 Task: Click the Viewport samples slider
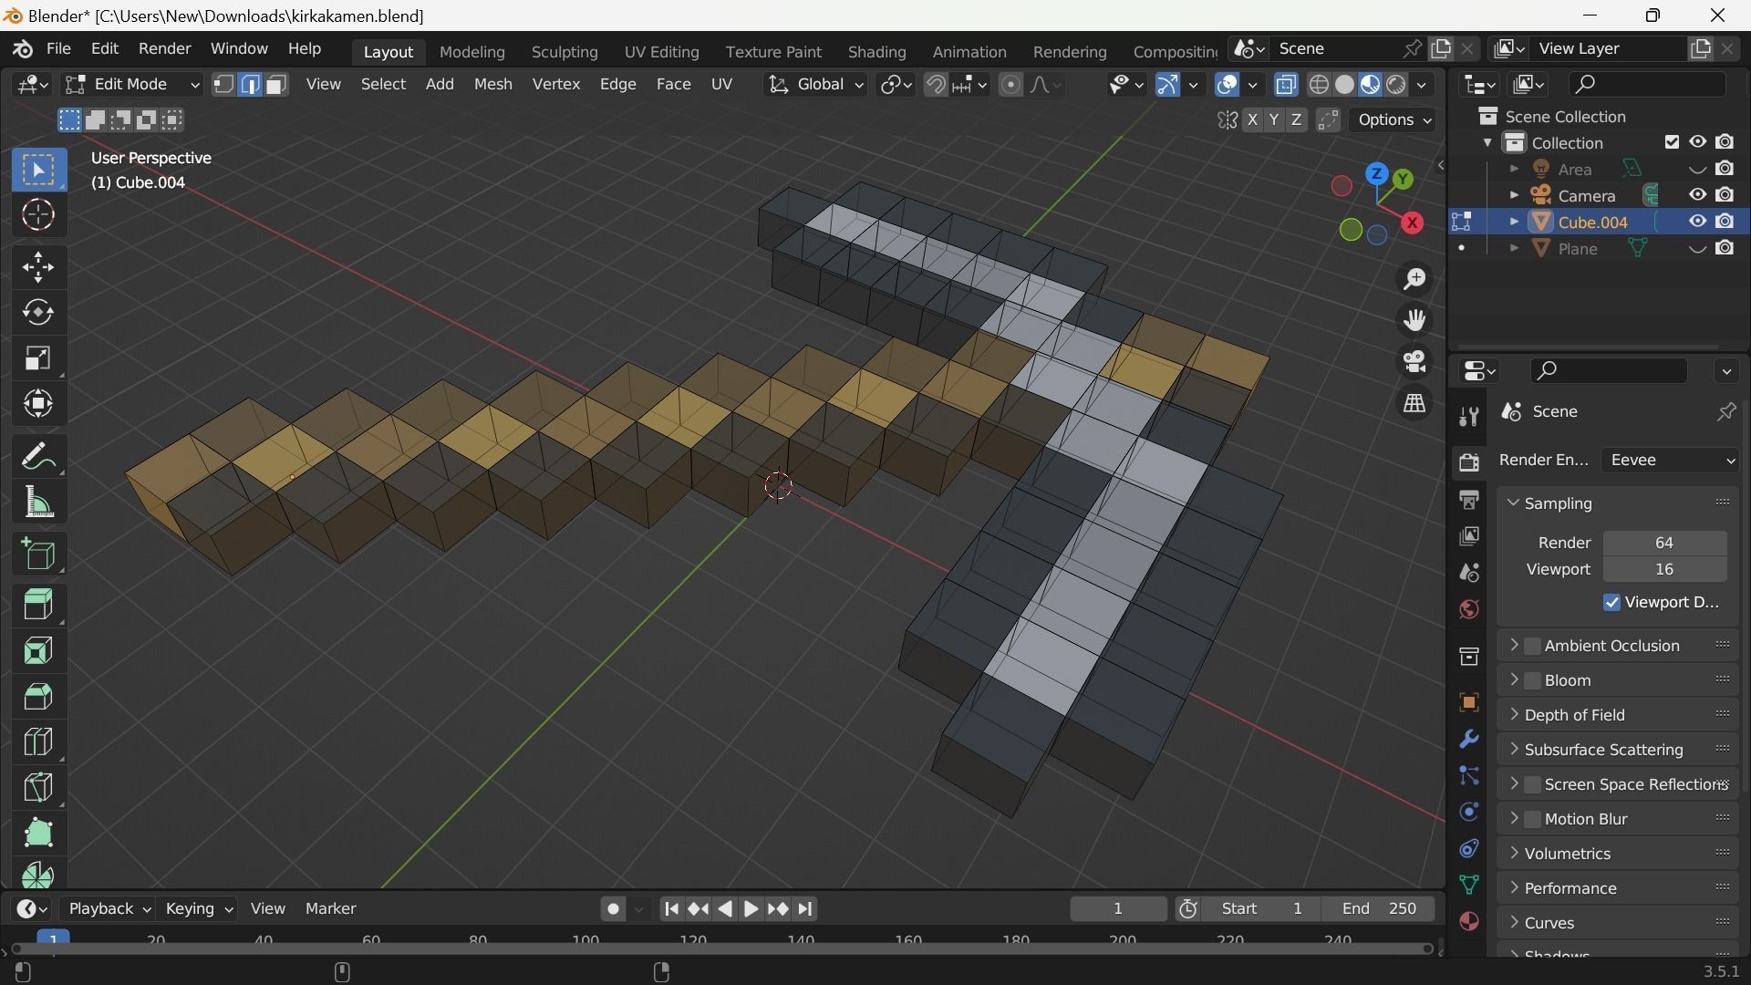click(1663, 569)
